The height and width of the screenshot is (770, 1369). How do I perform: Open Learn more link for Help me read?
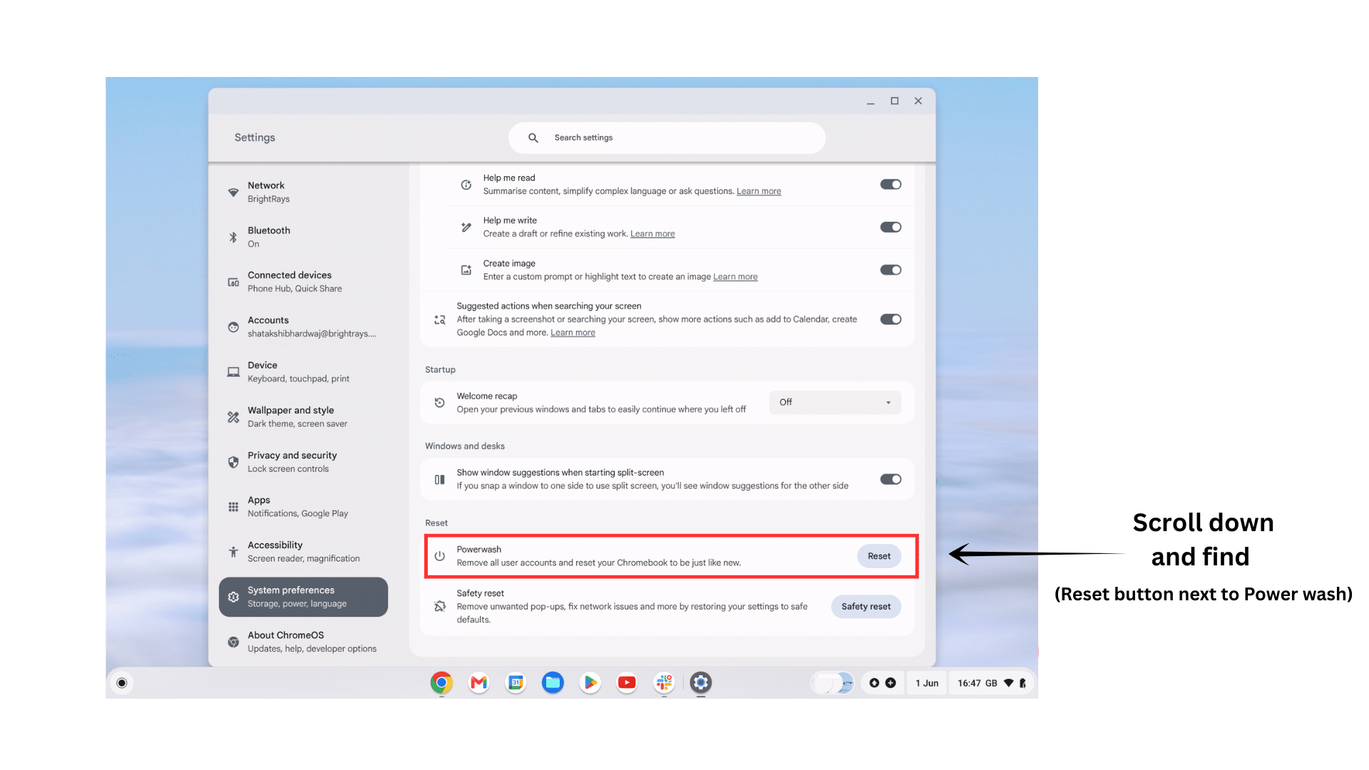pos(759,191)
